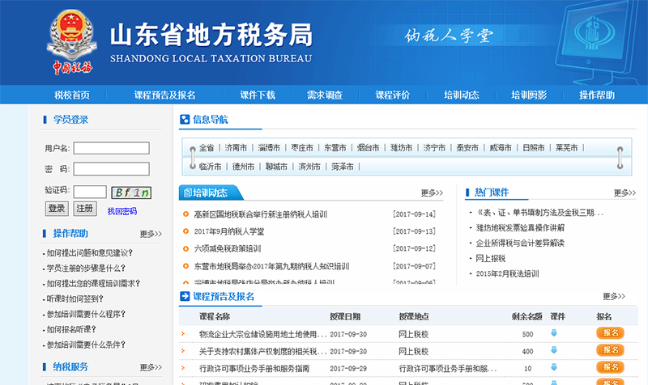Viewport: 648px width, 385px height.
Task: Select 济宁市 in the info navigation
Action: pyautogui.click(x=434, y=148)
